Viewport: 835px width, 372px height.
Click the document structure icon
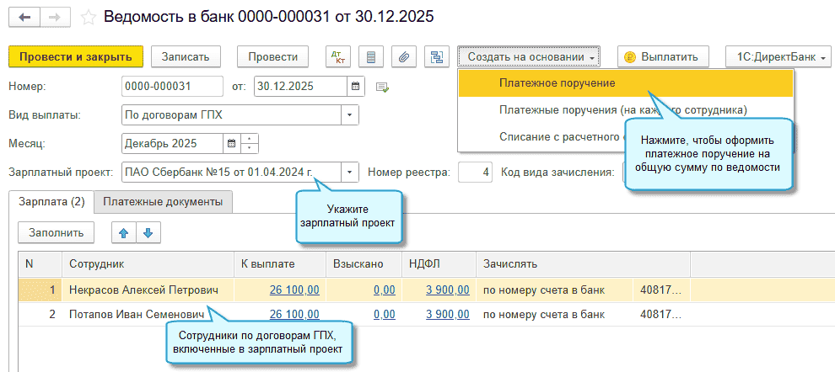(436, 56)
